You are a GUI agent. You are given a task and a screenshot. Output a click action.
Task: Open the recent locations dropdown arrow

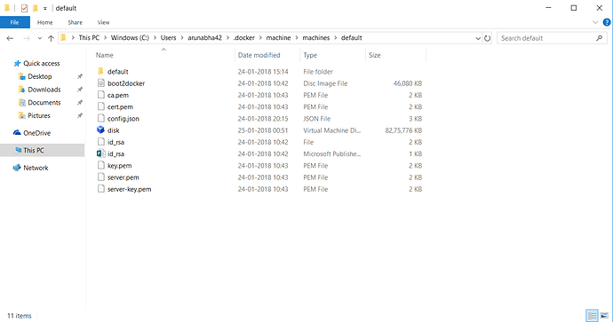(x=39, y=38)
